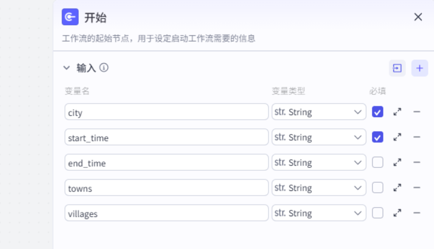
Task: Click the info icon beside 输入
Action: click(x=104, y=68)
